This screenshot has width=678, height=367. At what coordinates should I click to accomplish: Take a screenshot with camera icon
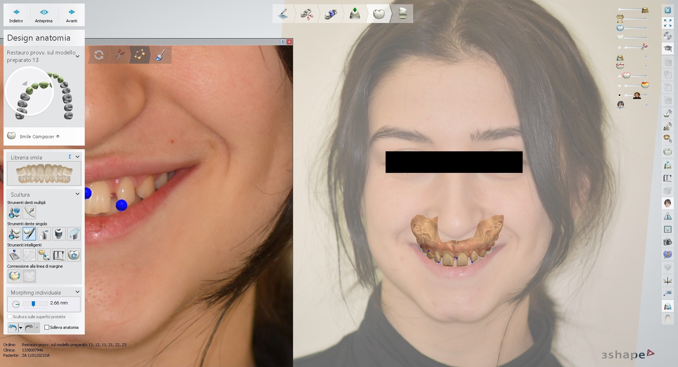coord(667,242)
